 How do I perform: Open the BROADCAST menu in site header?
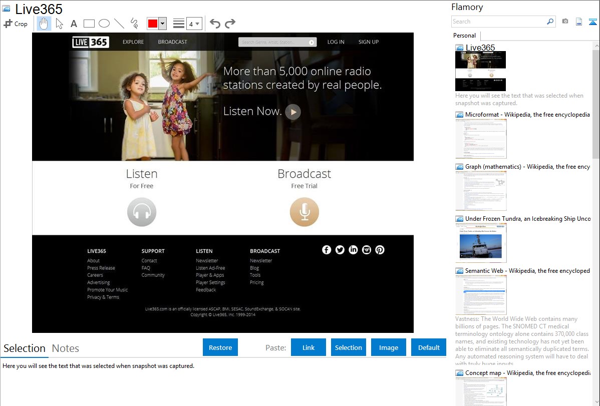pyautogui.click(x=173, y=42)
